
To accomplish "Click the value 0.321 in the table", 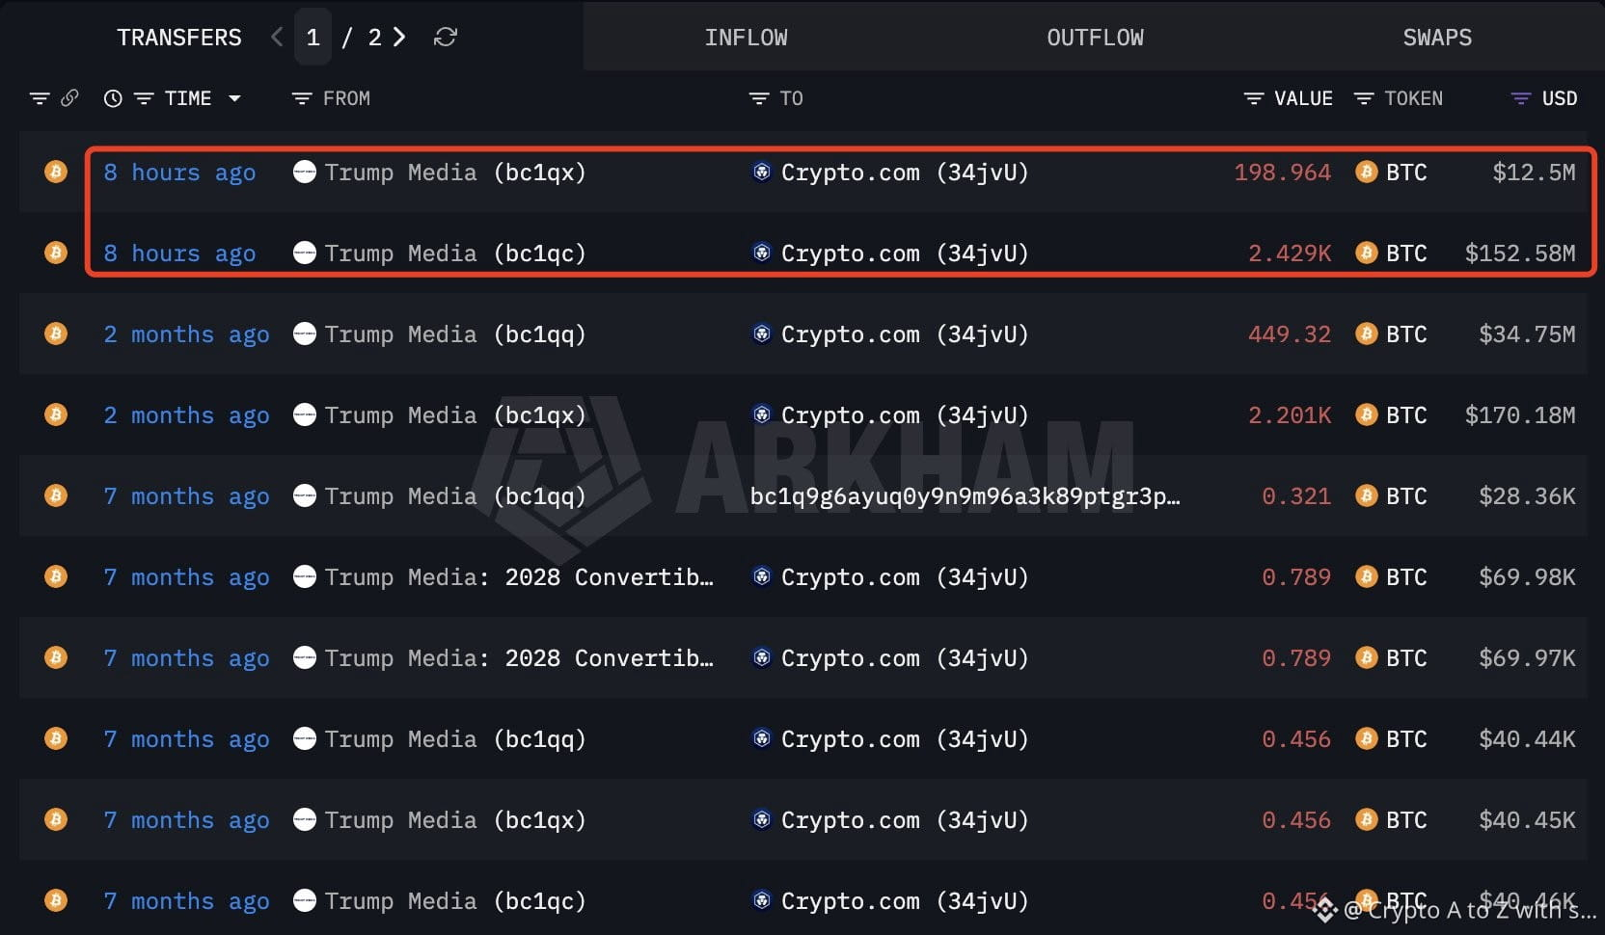I will (1296, 496).
